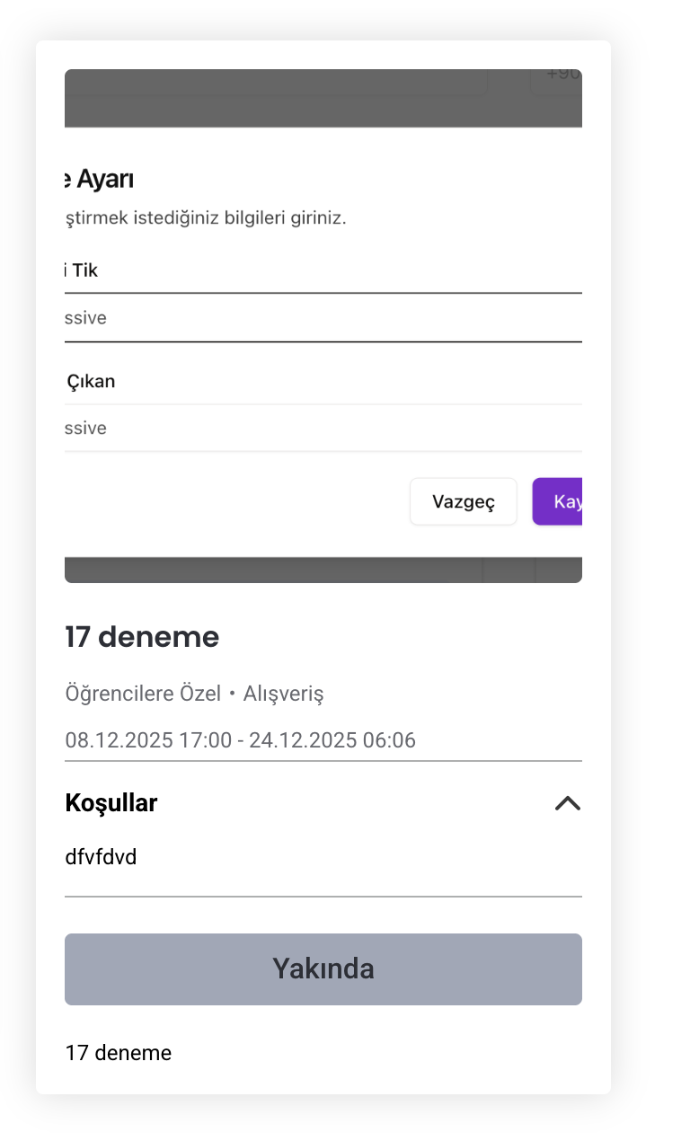This screenshot has width=699, height=1141.
Task: Click the dark strip at bottom of image
Action: (x=270, y=570)
